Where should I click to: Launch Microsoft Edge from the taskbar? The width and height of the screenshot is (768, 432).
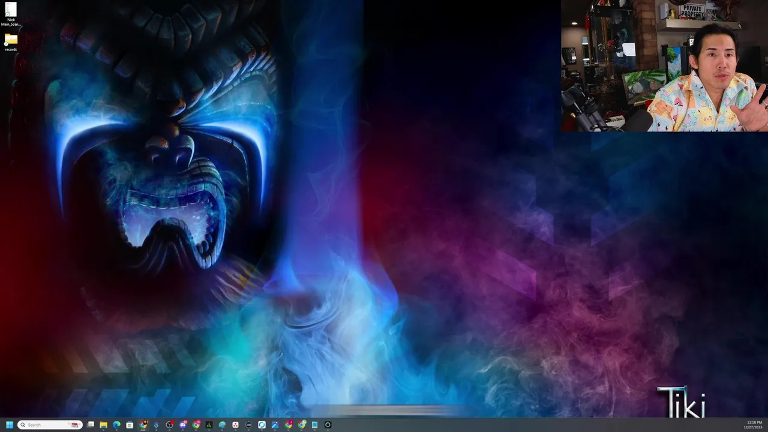coord(116,425)
